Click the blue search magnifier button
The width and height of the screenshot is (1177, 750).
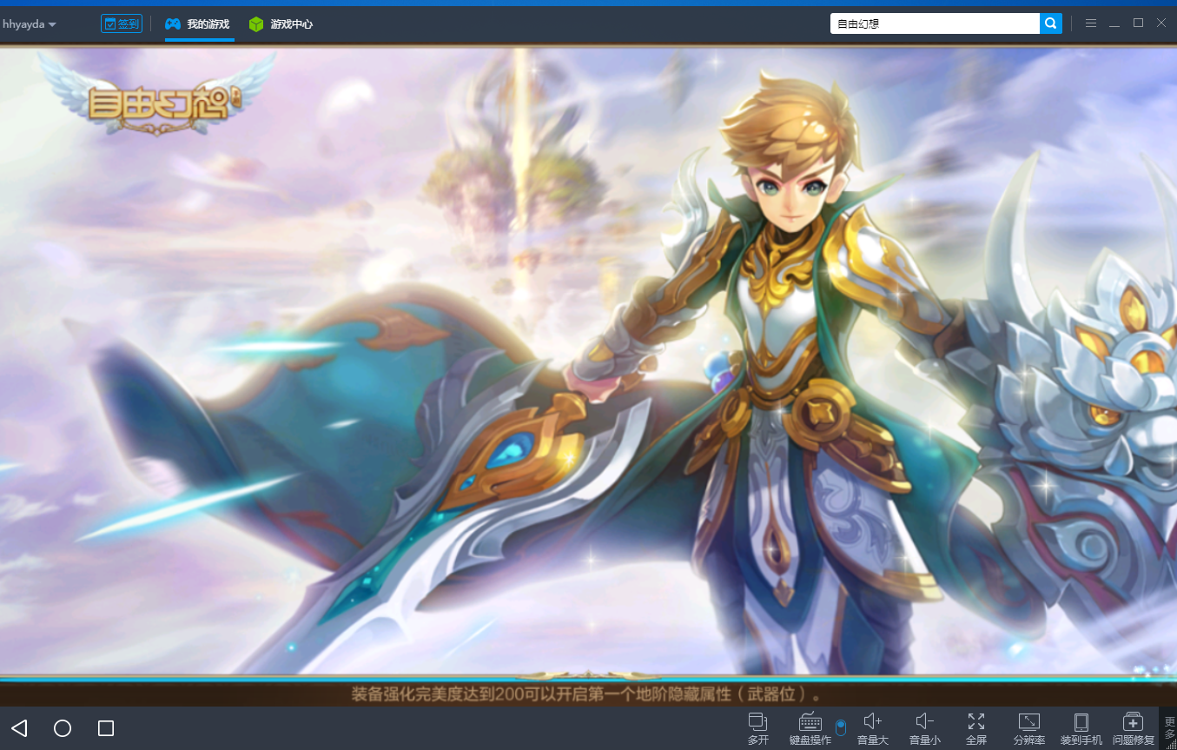coord(1051,23)
